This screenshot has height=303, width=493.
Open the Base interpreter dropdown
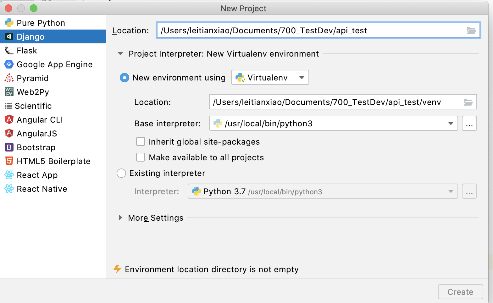[x=451, y=124]
